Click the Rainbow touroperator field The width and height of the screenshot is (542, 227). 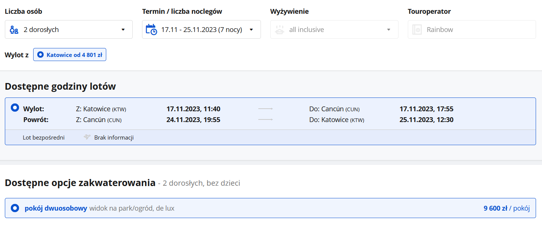coord(472,29)
